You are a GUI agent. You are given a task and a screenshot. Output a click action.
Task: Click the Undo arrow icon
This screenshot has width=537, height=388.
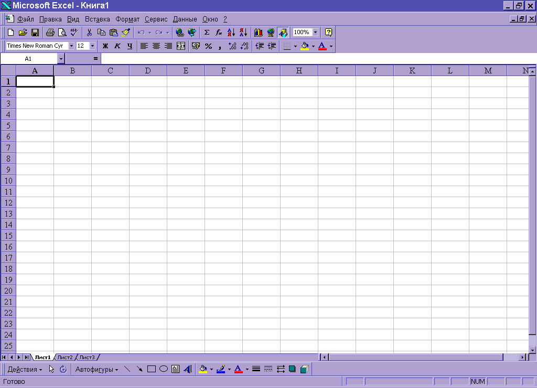(141, 33)
